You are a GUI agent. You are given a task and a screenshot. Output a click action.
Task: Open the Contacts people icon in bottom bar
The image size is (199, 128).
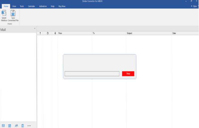pos(16,126)
